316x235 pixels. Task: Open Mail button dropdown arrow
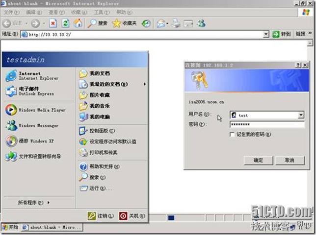[167, 23]
